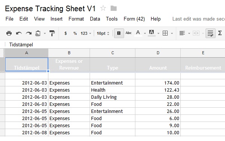Expand the borders dropdown
Image resolution: width=225 pixels, height=141 pixels.
pyautogui.click(x=172, y=34)
